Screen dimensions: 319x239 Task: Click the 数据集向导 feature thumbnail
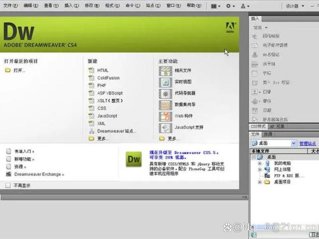coord(165,105)
